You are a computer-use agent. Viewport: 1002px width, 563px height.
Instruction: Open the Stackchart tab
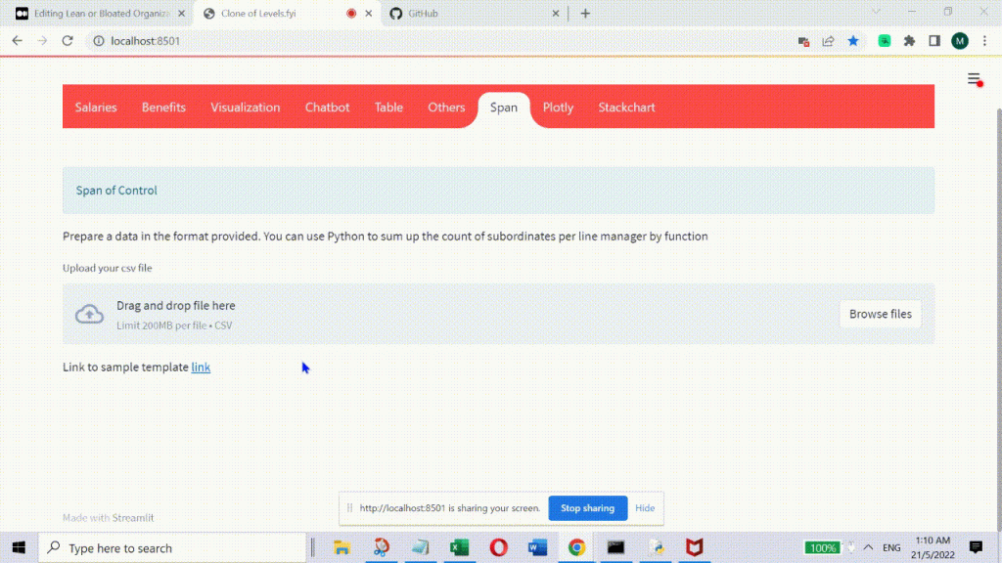point(626,108)
